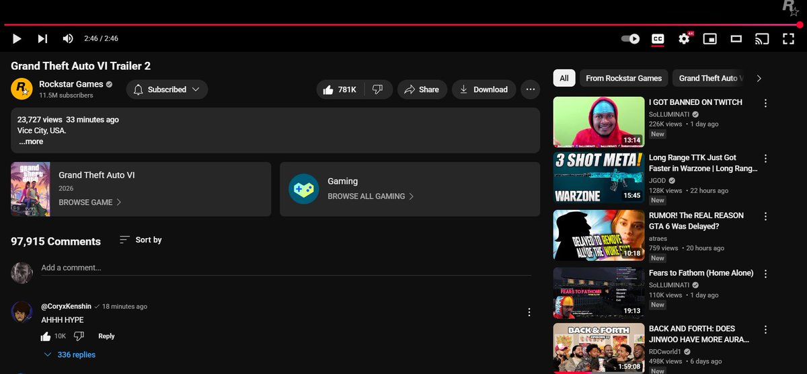Screen dimensions: 807x374
Task: Expand the description with ...more
Action: (31, 142)
